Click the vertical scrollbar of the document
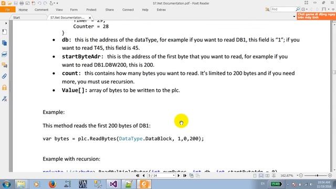336x189 pixels. point(334,96)
